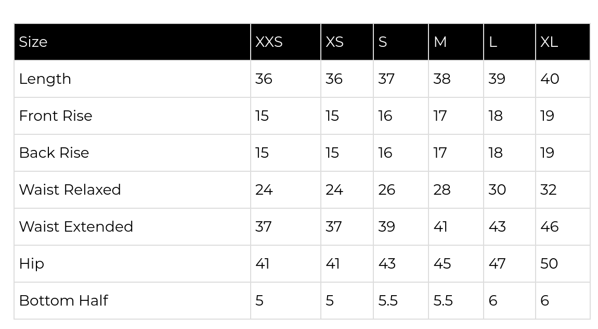Click the M Waist Relaxed value 28

442,189
